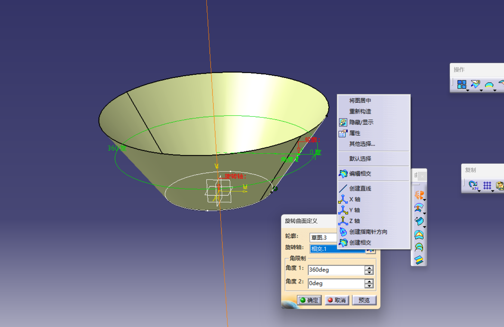Choose 重新构造 from the context menu
The width and height of the screenshot is (504, 327).
coord(374,111)
